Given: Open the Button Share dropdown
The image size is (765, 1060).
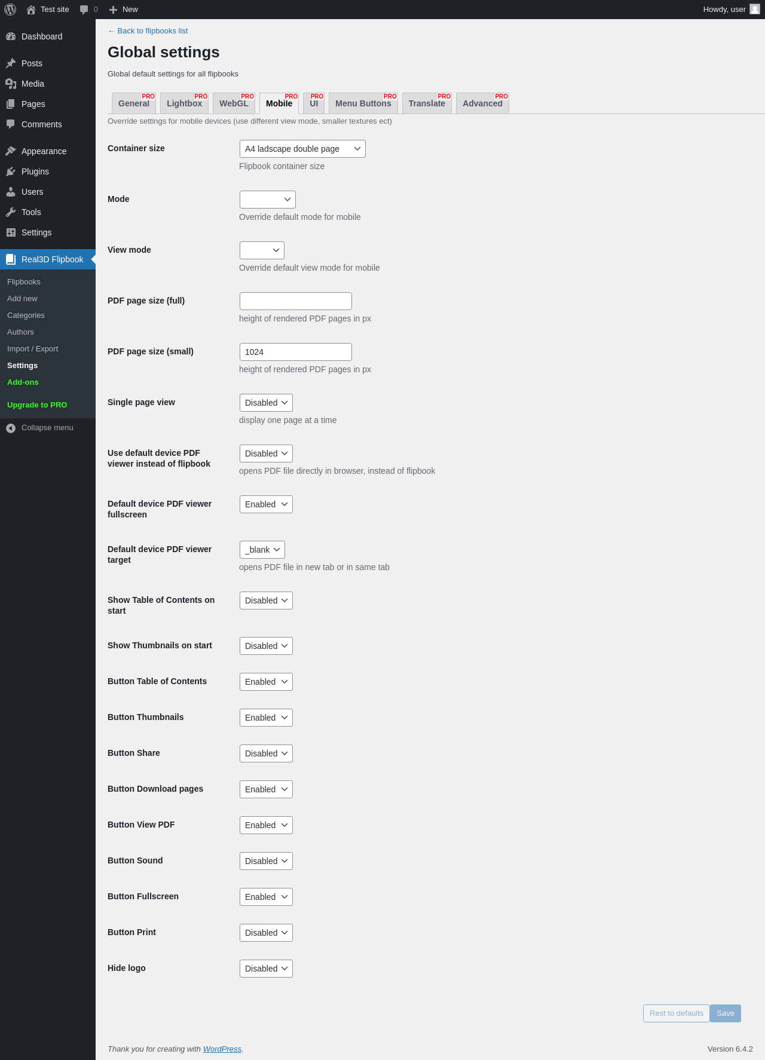Looking at the screenshot, I should coord(266,753).
